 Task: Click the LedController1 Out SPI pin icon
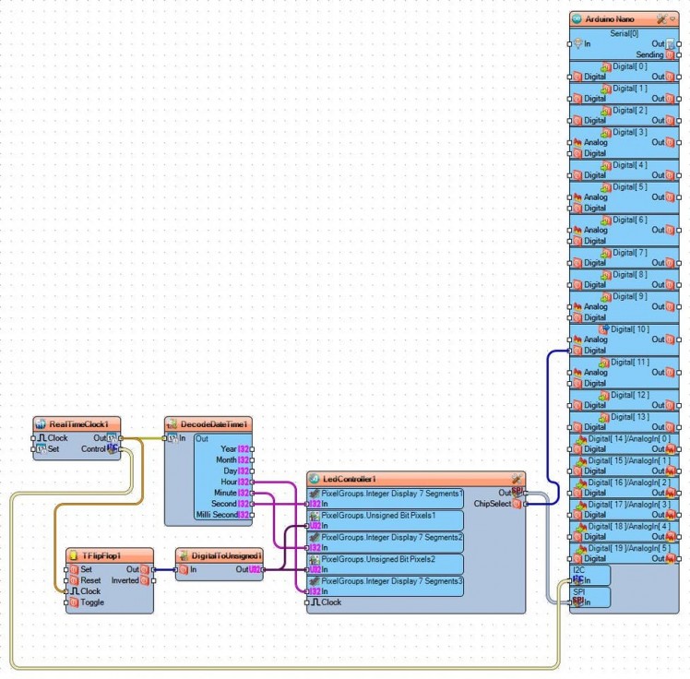(517, 493)
